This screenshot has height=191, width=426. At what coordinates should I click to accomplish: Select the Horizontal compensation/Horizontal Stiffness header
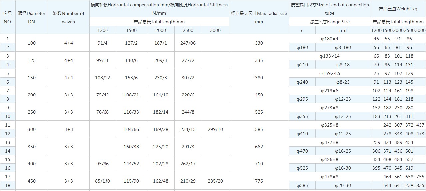click(159, 9)
